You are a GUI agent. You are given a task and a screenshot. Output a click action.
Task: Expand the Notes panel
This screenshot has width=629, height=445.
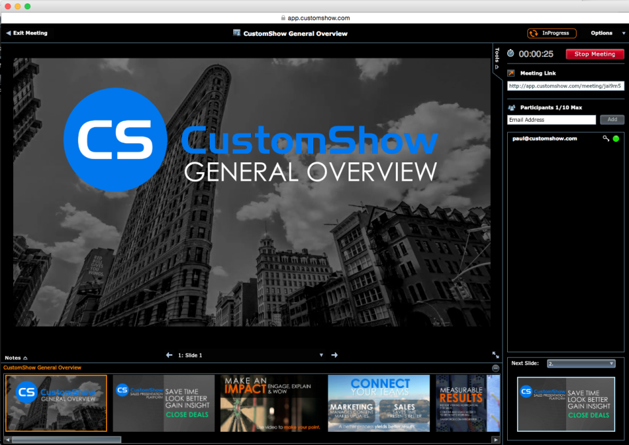[x=16, y=358]
